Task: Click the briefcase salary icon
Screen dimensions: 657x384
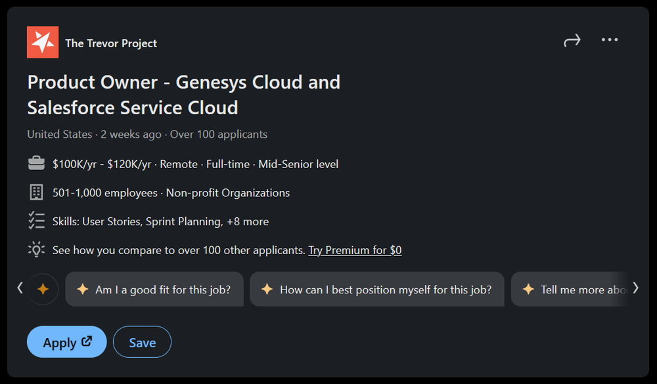Action: coord(36,163)
